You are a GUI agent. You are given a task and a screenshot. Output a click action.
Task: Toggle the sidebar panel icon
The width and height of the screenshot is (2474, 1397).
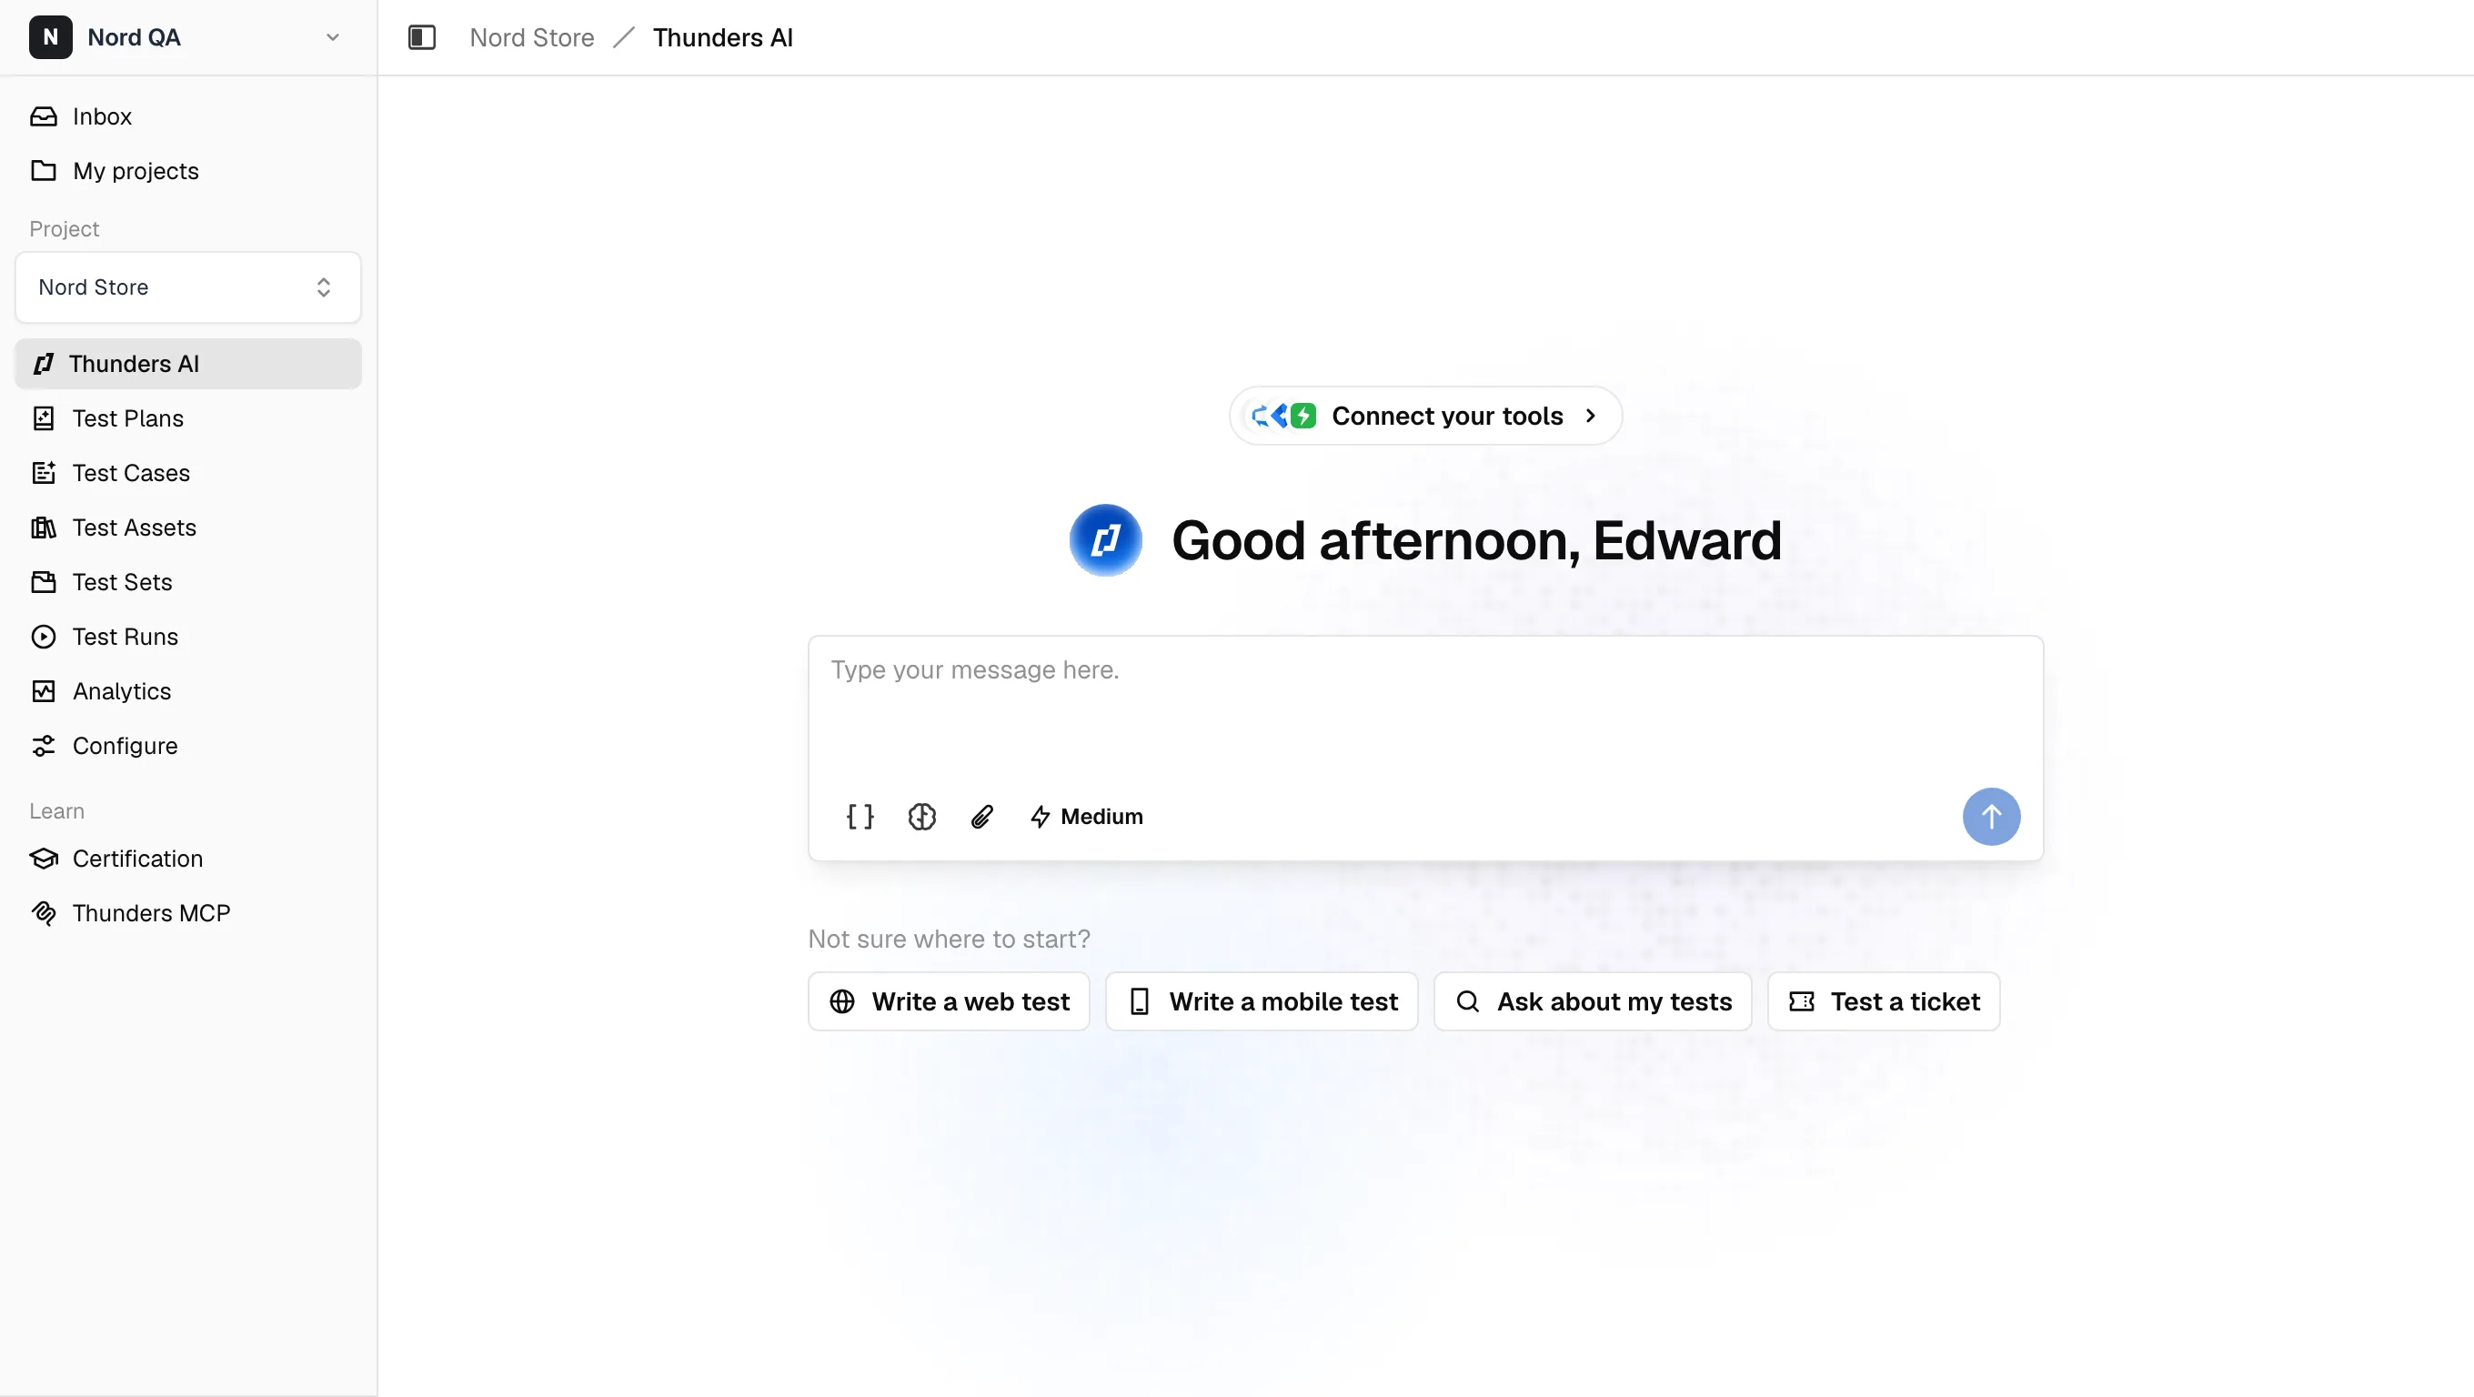point(422,37)
